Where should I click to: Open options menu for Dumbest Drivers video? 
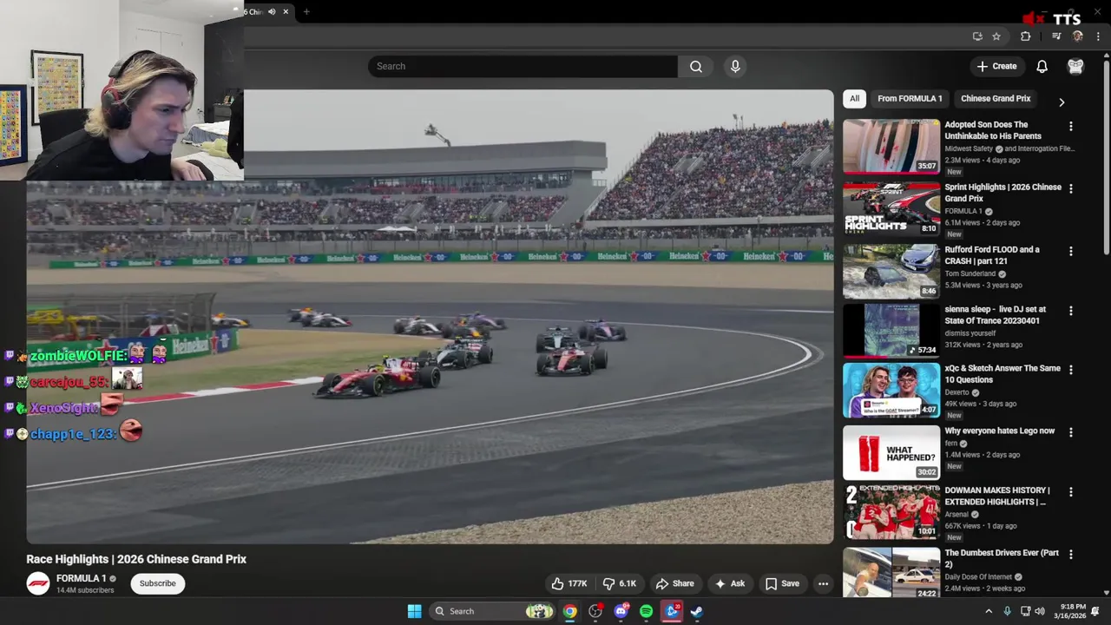coord(1070,555)
